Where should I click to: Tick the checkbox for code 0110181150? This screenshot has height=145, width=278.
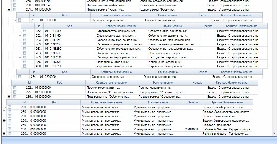click(x=24, y=31)
